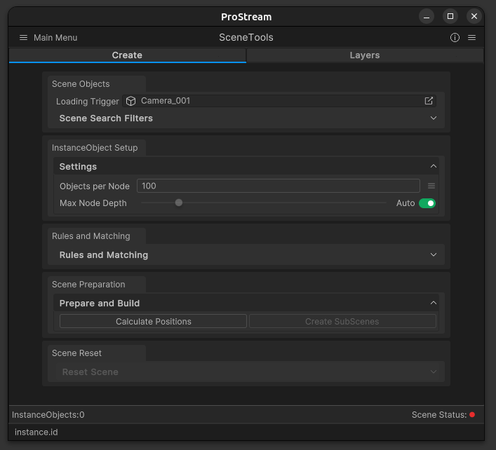
Task: Minimize the ProStream window
Action: click(x=427, y=16)
